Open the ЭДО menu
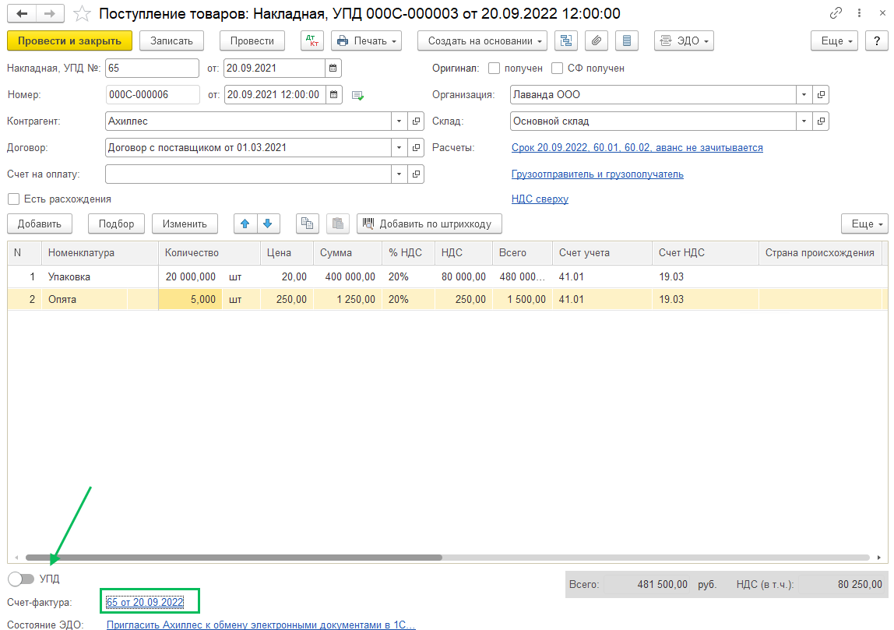This screenshot has height=630, width=894. pos(684,40)
